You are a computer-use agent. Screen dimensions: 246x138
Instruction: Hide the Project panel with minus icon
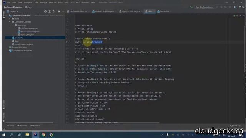point(63,11)
